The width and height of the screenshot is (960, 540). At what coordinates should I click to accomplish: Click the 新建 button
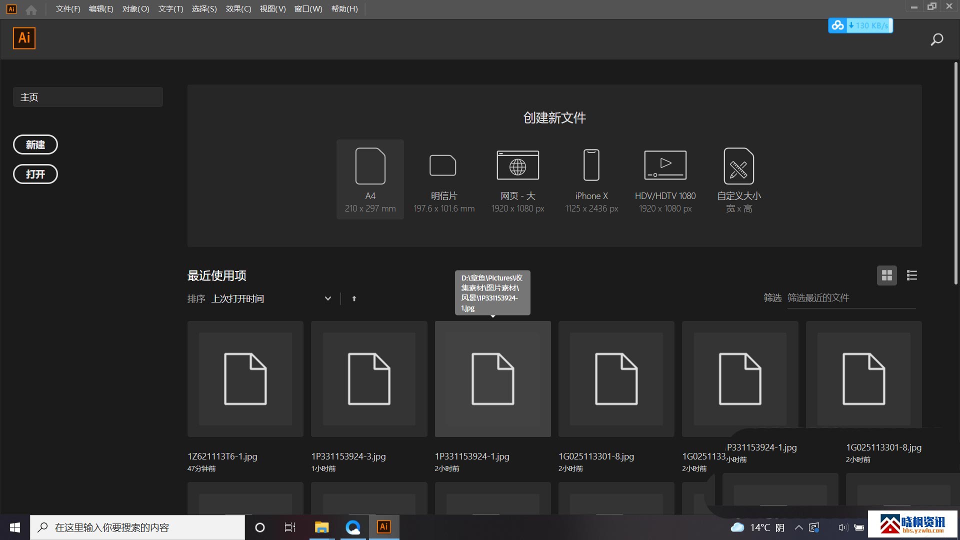tap(35, 144)
